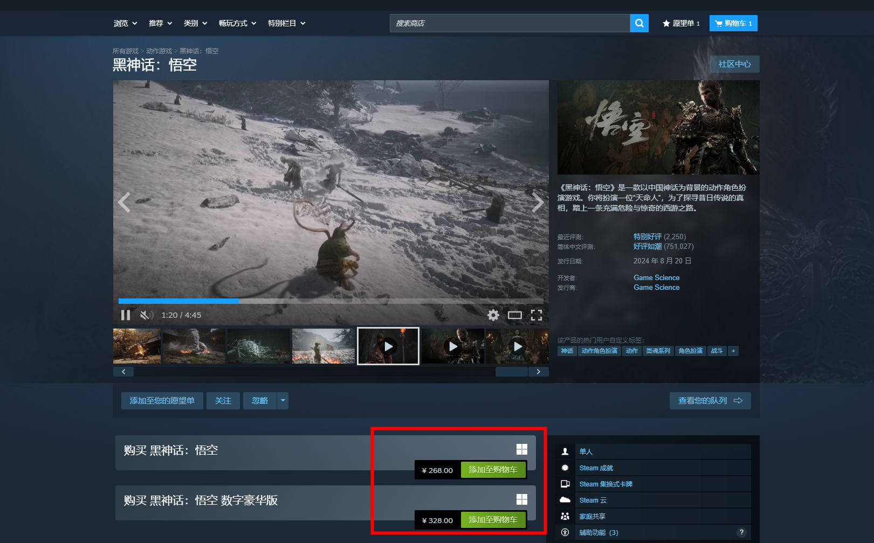Advance to next media with right arrow

pos(538,203)
